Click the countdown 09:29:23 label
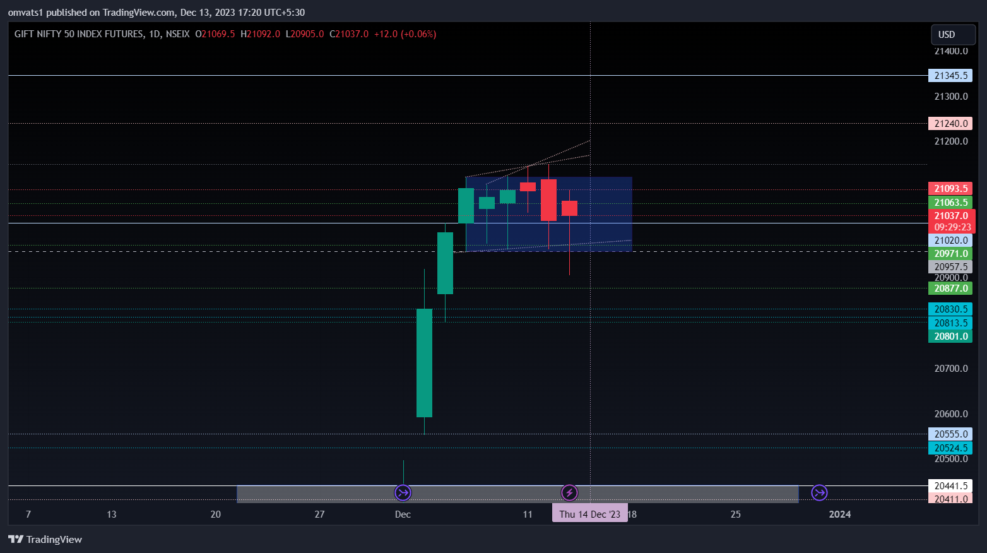This screenshot has height=553, width=987. [952, 227]
